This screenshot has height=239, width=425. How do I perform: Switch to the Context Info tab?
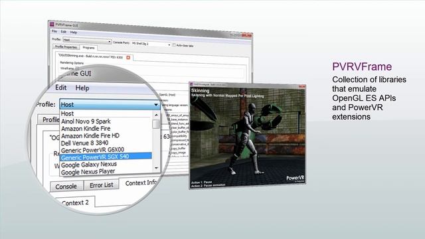pyautogui.click(x=141, y=183)
